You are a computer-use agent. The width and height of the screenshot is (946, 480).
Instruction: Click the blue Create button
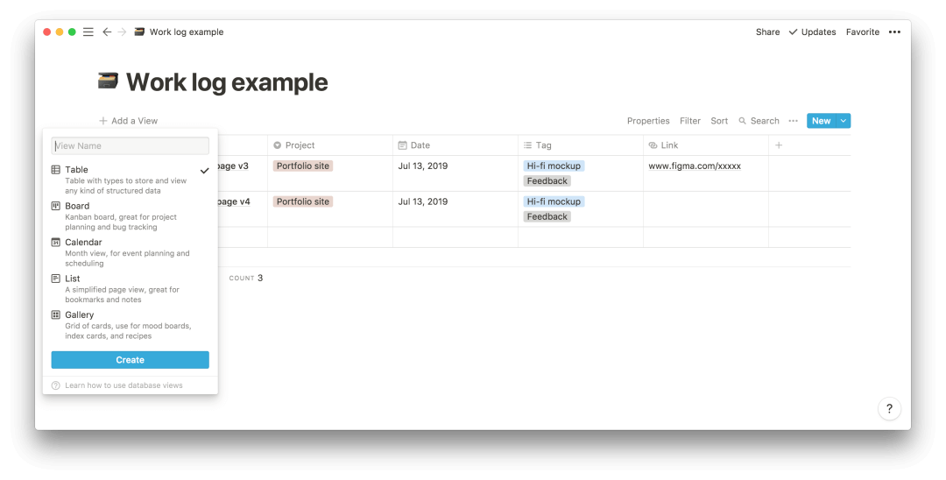[x=130, y=360]
